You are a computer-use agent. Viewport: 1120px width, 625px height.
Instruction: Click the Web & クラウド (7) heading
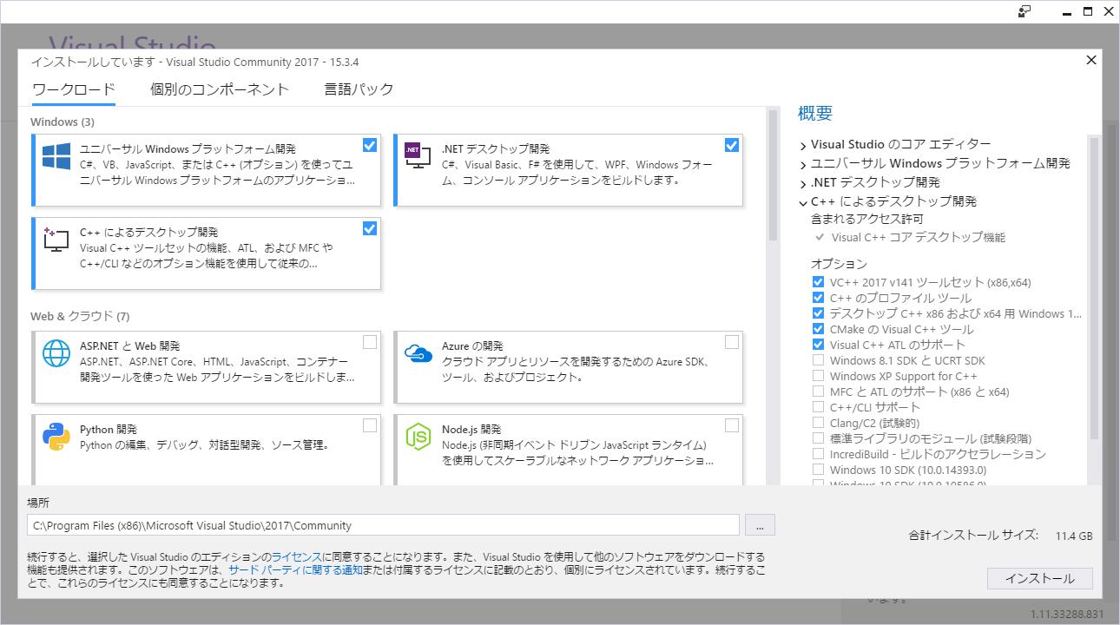[80, 316]
